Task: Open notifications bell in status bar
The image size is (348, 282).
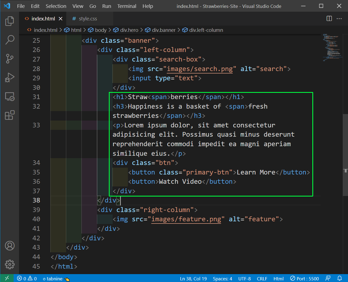Action: 339,278
